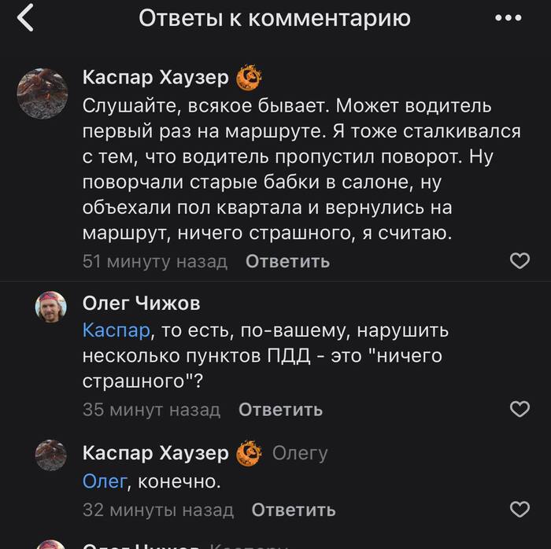Tap the gray "Олегу" reply-to label
Viewport: 551px width, 549px height.
[299, 453]
